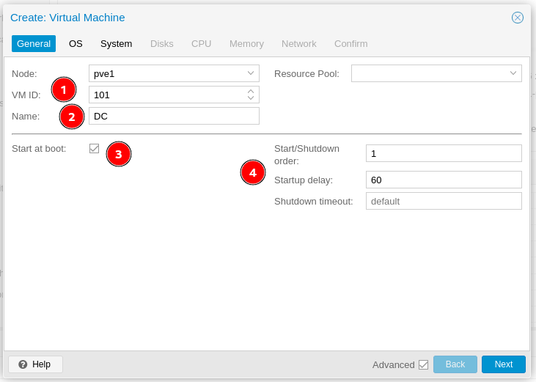Open the CPU tab
Screen dimensions: 536x382
point(201,44)
